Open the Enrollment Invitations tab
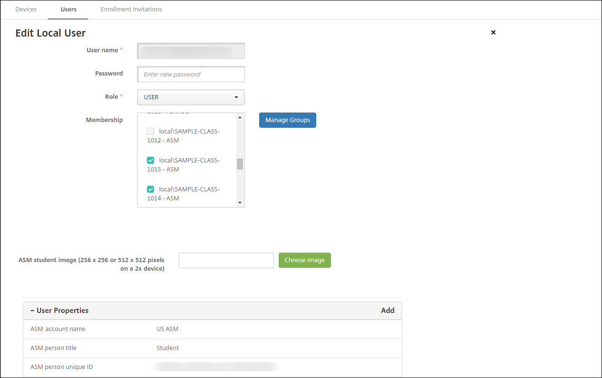Screen dimensions: 602x378 click(131, 9)
